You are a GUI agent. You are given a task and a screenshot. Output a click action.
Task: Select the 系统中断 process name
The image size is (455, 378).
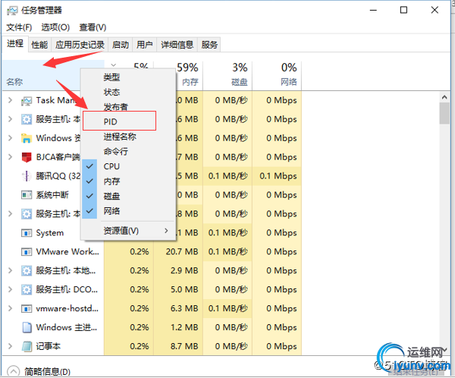[x=52, y=194]
